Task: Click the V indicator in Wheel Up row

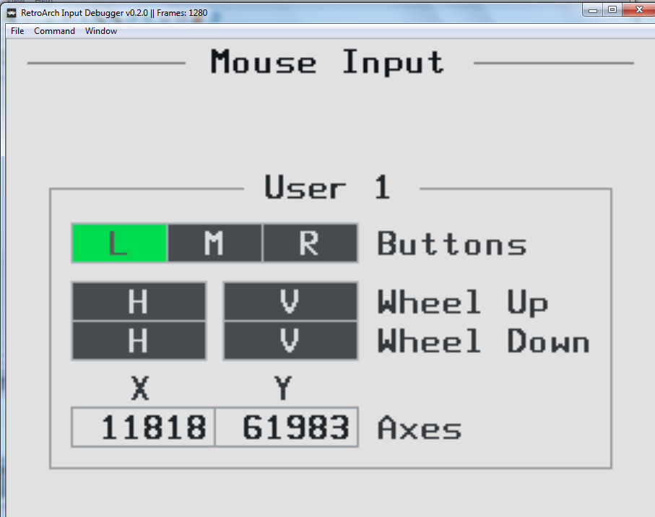Action: coord(290,301)
